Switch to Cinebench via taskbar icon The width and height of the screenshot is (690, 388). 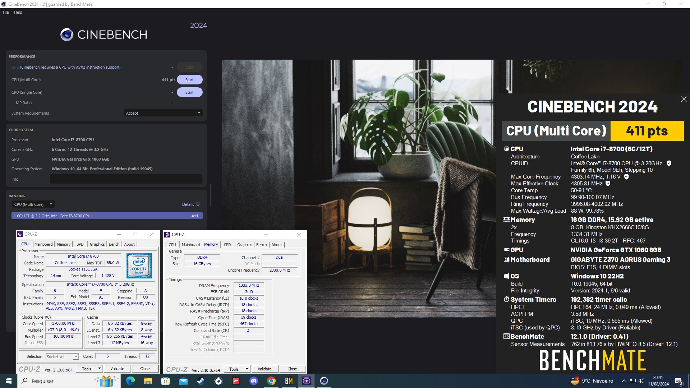point(324,381)
